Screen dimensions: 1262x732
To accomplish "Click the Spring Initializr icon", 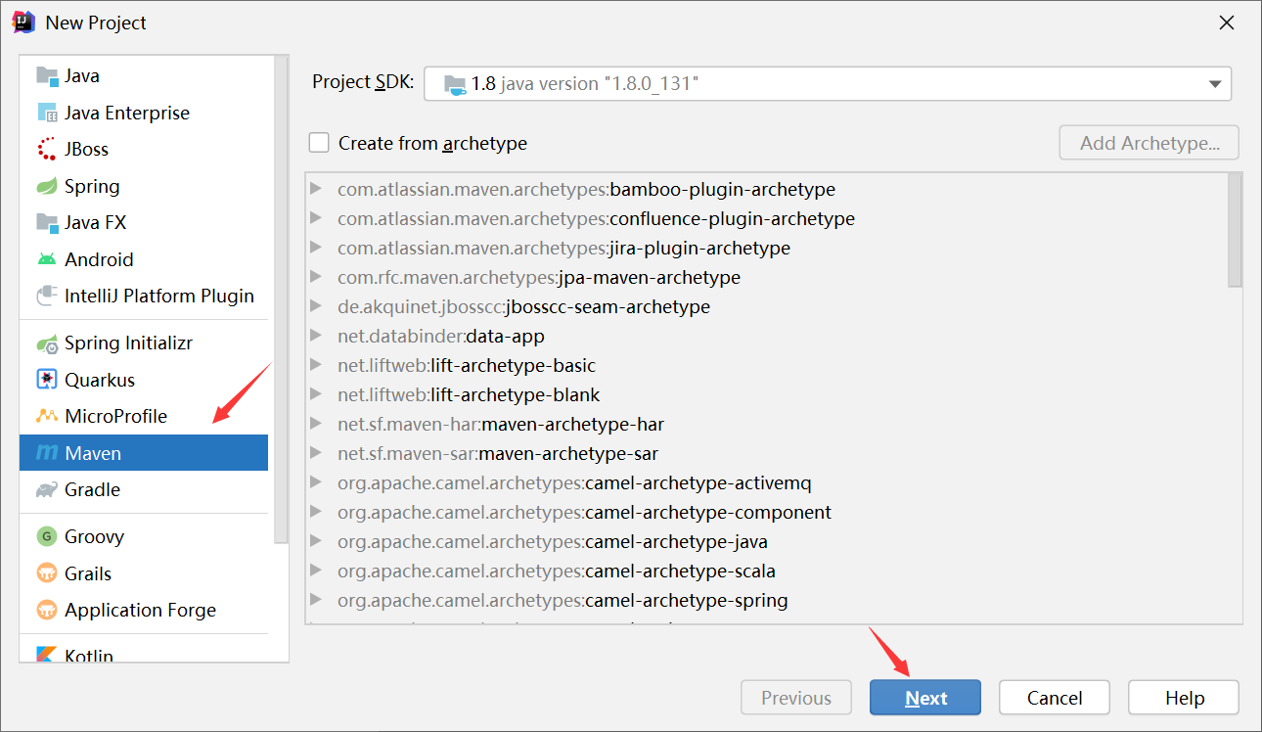I will [x=47, y=343].
